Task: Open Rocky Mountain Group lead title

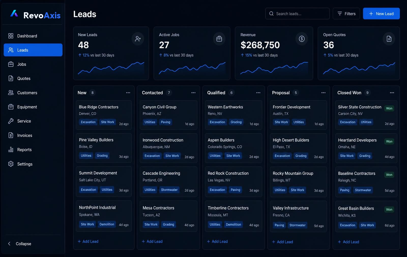Action: click(x=293, y=173)
